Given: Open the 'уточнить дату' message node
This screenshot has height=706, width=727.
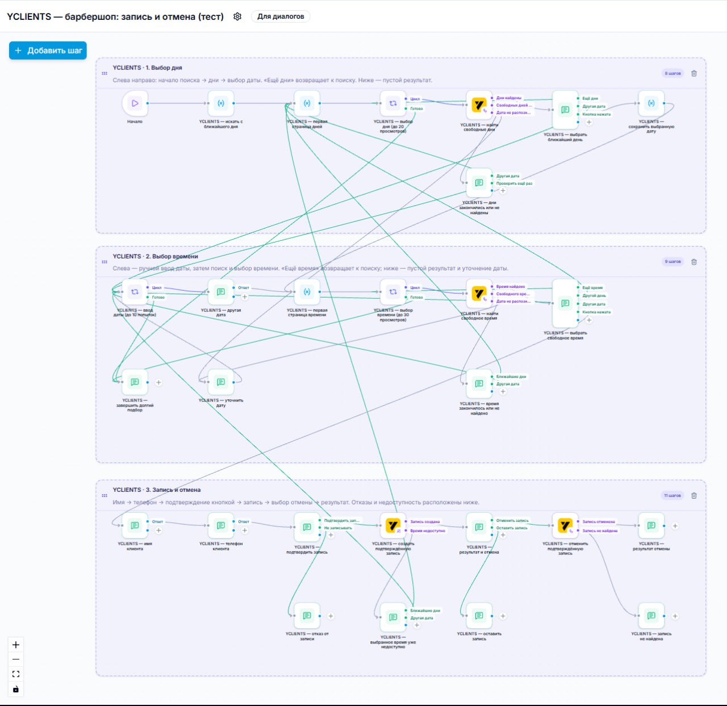Looking at the screenshot, I should 221,382.
